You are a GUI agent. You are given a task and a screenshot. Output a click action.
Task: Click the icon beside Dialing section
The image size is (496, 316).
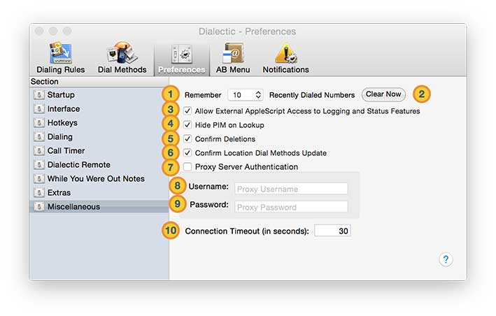click(39, 136)
